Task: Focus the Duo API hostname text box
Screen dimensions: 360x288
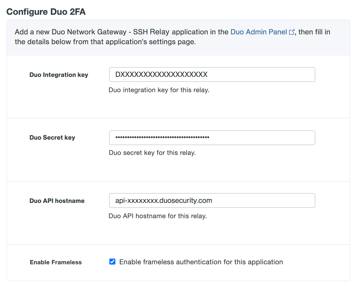Action: click(x=212, y=200)
